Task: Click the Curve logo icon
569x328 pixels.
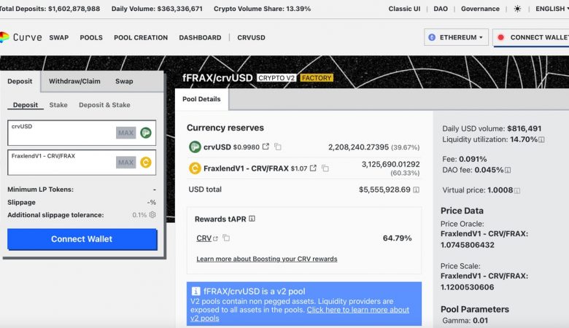Action: point(4,37)
